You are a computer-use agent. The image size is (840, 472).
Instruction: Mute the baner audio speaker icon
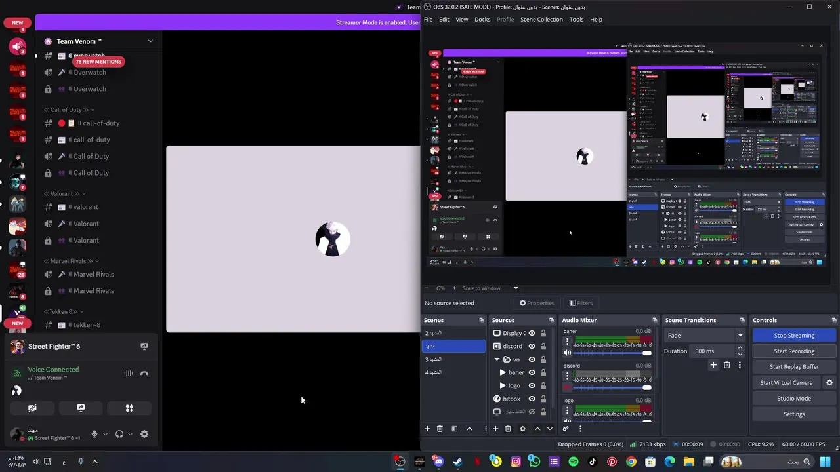click(568, 353)
